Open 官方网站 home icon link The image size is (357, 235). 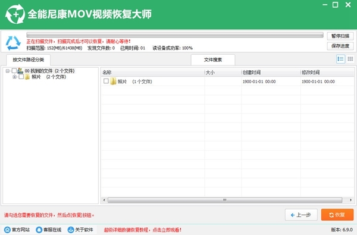pyautogui.click(x=7, y=230)
